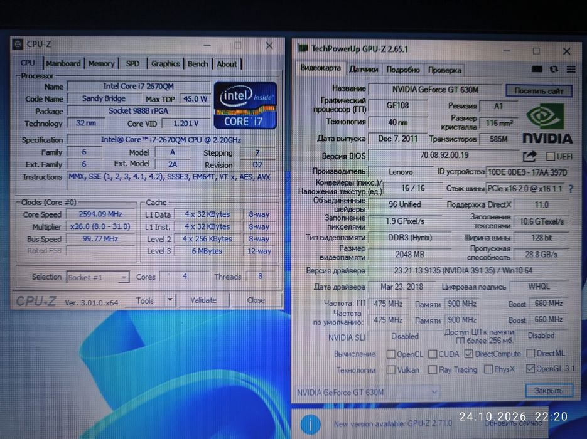Expand the Tools dropdown arrow in CPU-Z
This screenshot has width=587, height=439.
coord(170,300)
